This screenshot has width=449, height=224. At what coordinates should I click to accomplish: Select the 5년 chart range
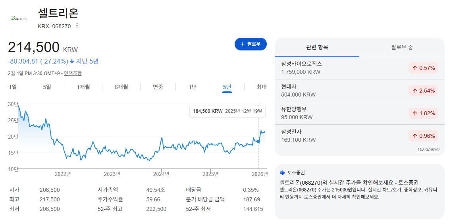227,87
